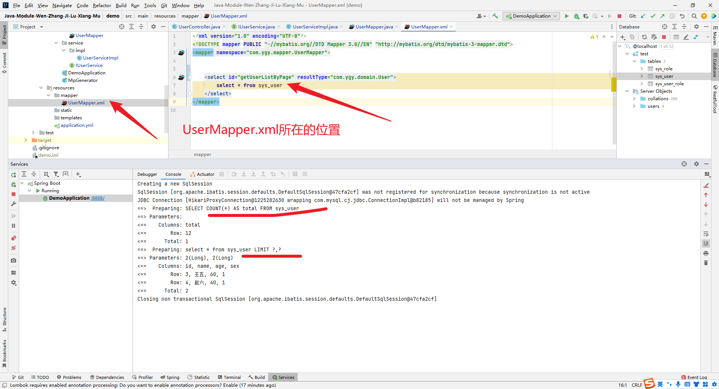
Task: Collapse Spring Boot node in Services
Action: (x=22, y=183)
